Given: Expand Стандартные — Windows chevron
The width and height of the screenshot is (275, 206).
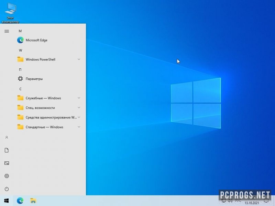Looking at the screenshot, I should coord(79,127).
